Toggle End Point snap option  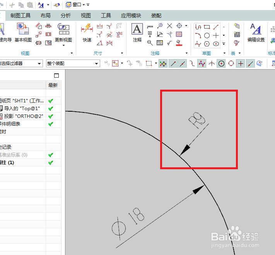click(x=173, y=63)
